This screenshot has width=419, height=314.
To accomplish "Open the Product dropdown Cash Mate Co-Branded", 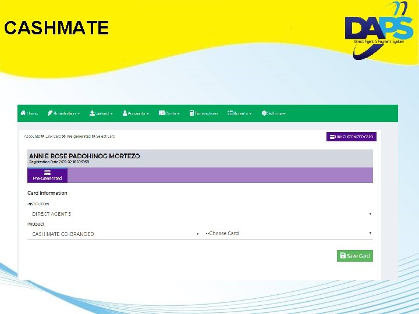I will pos(114,234).
